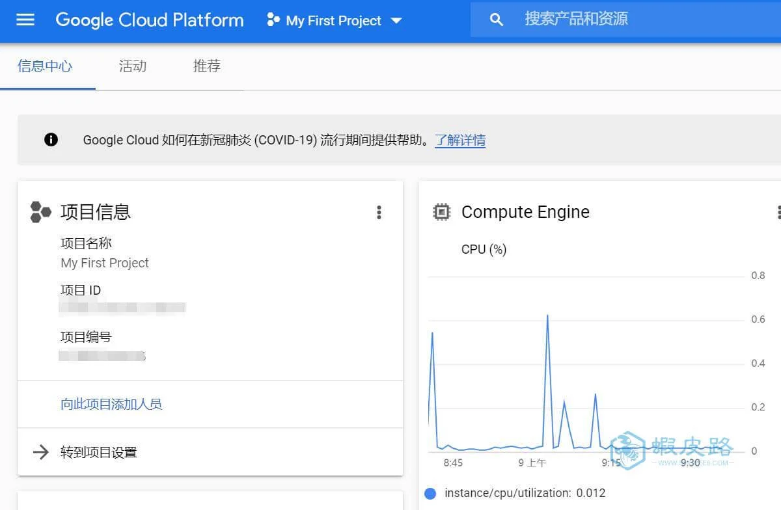Switch to the 活动 tab
This screenshot has height=510, width=781.
[x=133, y=66]
